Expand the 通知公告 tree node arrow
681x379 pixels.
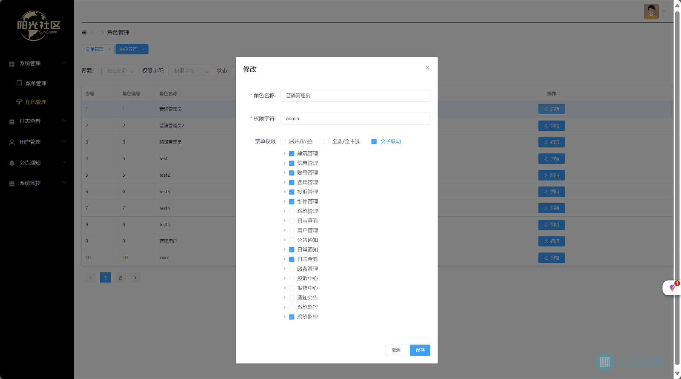tap(285, 298)
